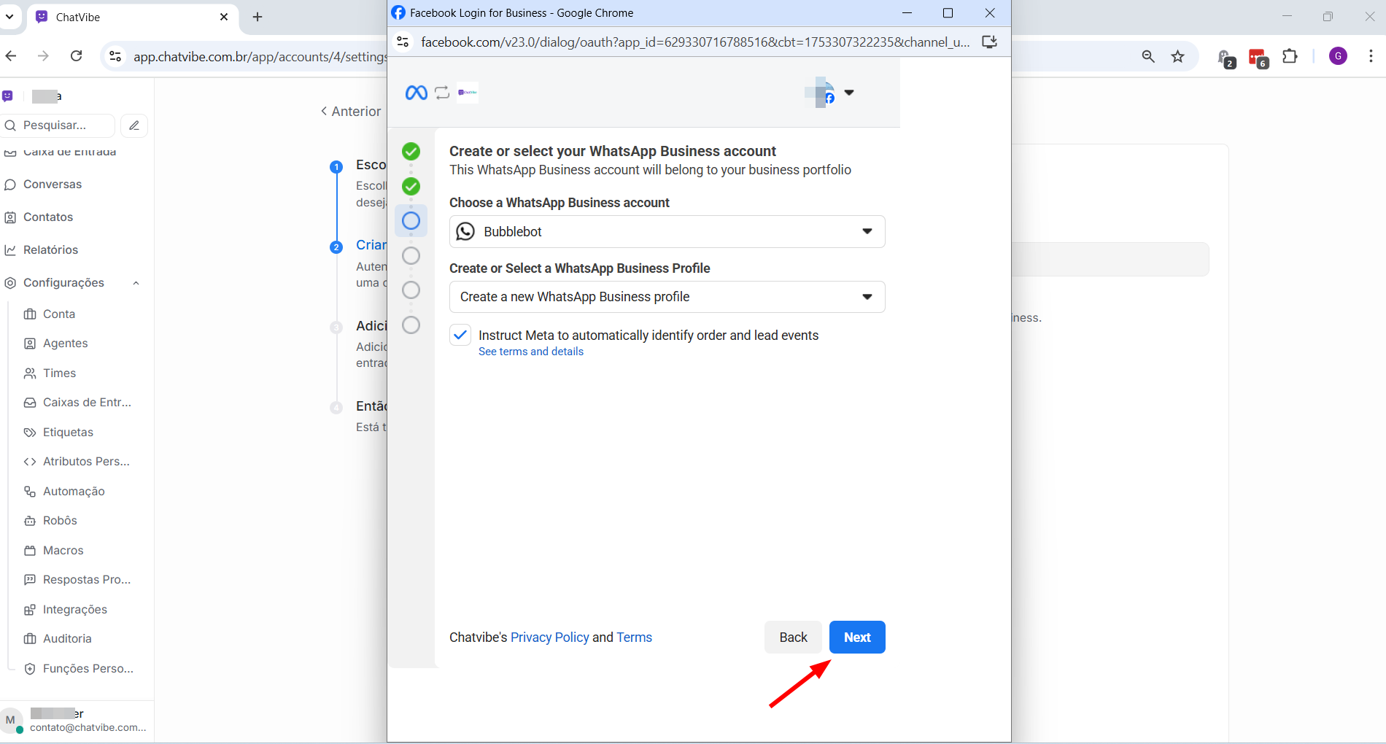The height and width of the screenshot is (744, 1386).
Task: Open 'See terms and details' link
Action: pyautogui.click(x=531, y=352)
